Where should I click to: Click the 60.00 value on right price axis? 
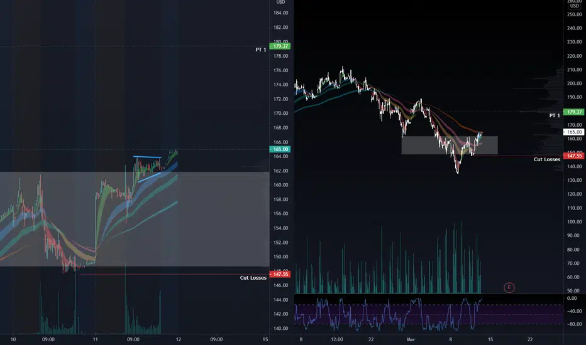[x=575, y=277]
